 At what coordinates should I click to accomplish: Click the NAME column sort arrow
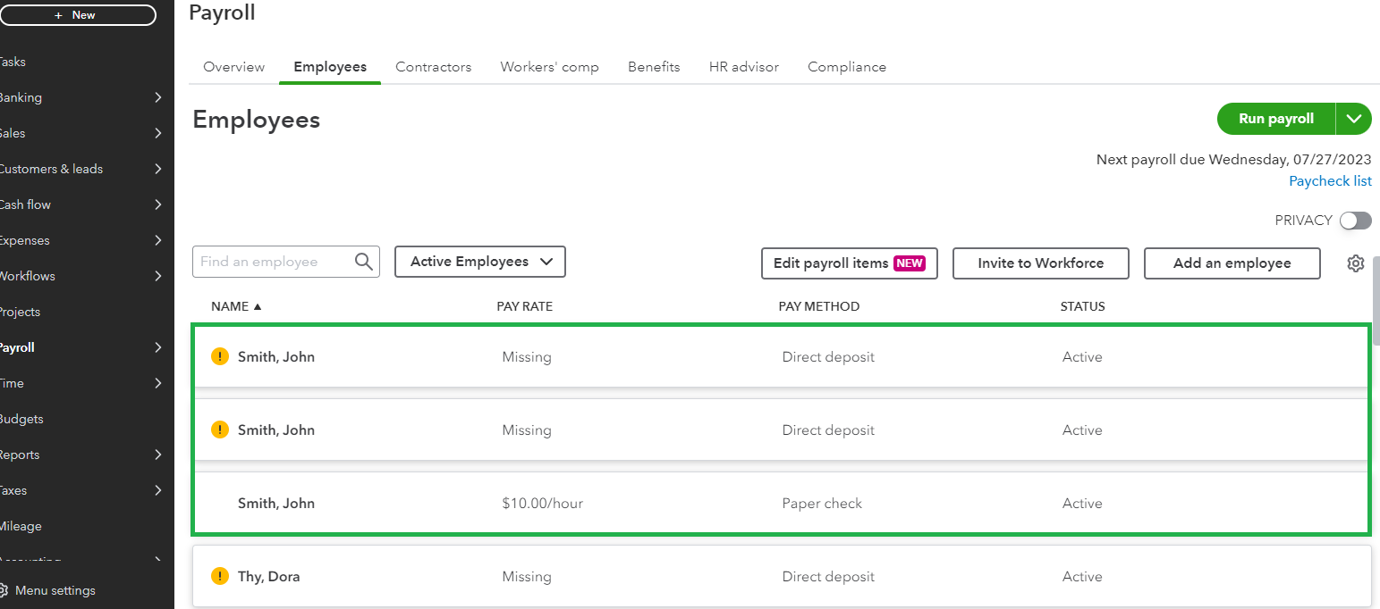258,306
